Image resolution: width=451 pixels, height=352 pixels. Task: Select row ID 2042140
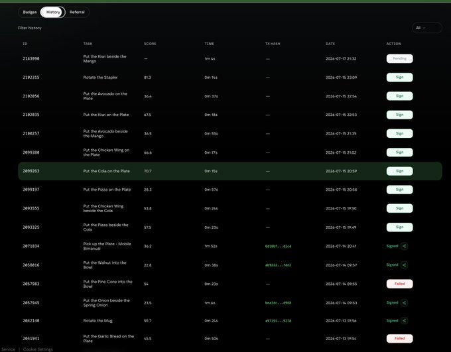click(31, 321)
